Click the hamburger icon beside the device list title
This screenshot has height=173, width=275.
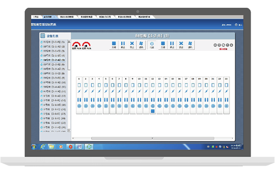(43, 36)
